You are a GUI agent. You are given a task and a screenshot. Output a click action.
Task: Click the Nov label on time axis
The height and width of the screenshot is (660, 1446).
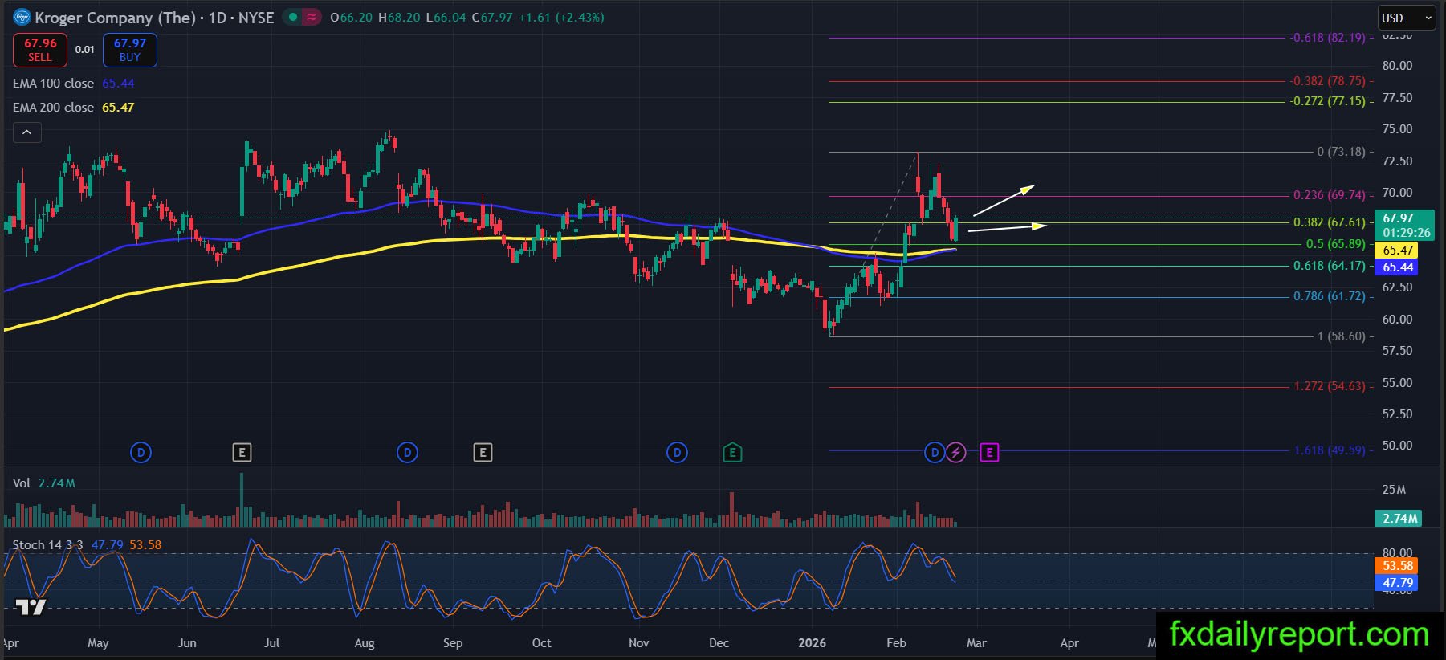[x=638, y=643]
